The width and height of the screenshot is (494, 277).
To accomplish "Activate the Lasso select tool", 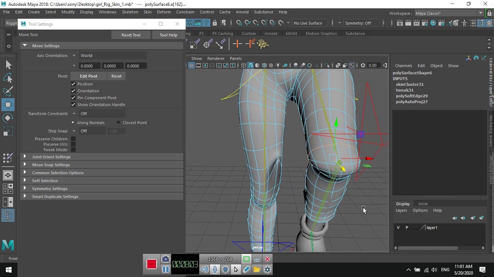I will (8, 78).
